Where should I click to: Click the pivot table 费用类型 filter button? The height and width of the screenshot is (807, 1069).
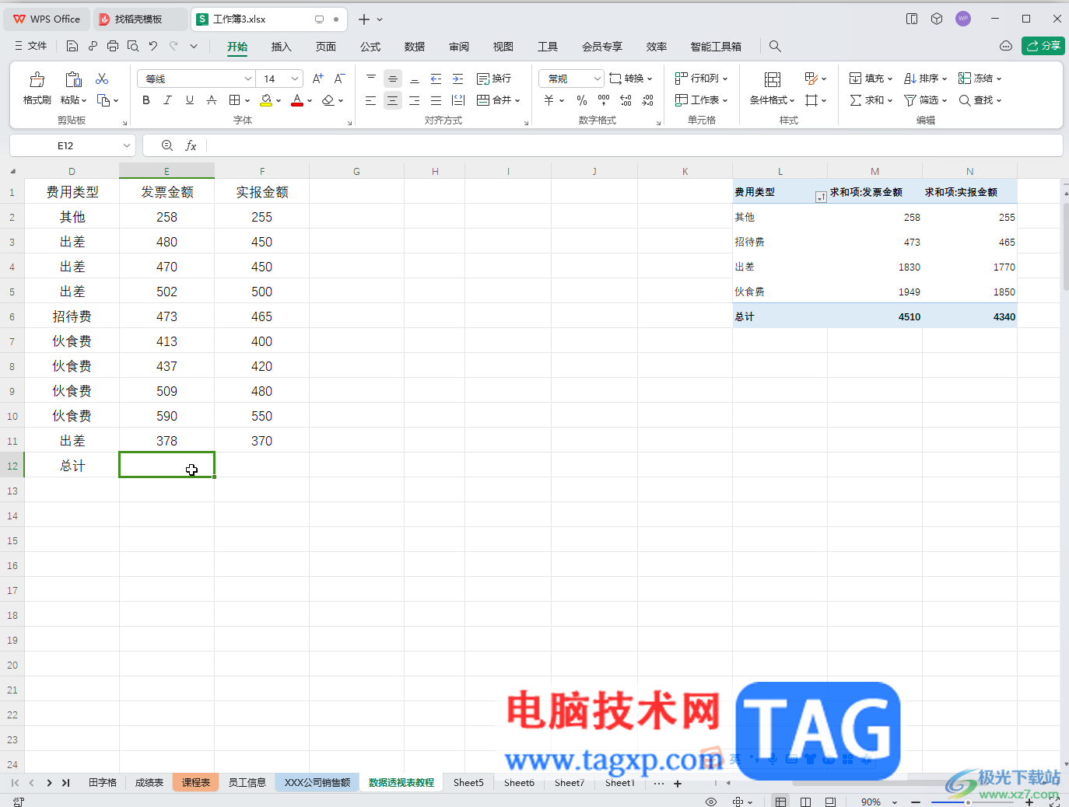tap(820, 197)
